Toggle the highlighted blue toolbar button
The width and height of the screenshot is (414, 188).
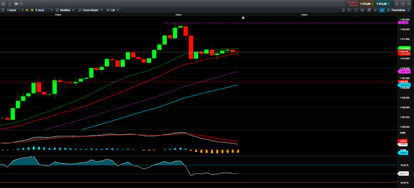[x=382, y=10]
